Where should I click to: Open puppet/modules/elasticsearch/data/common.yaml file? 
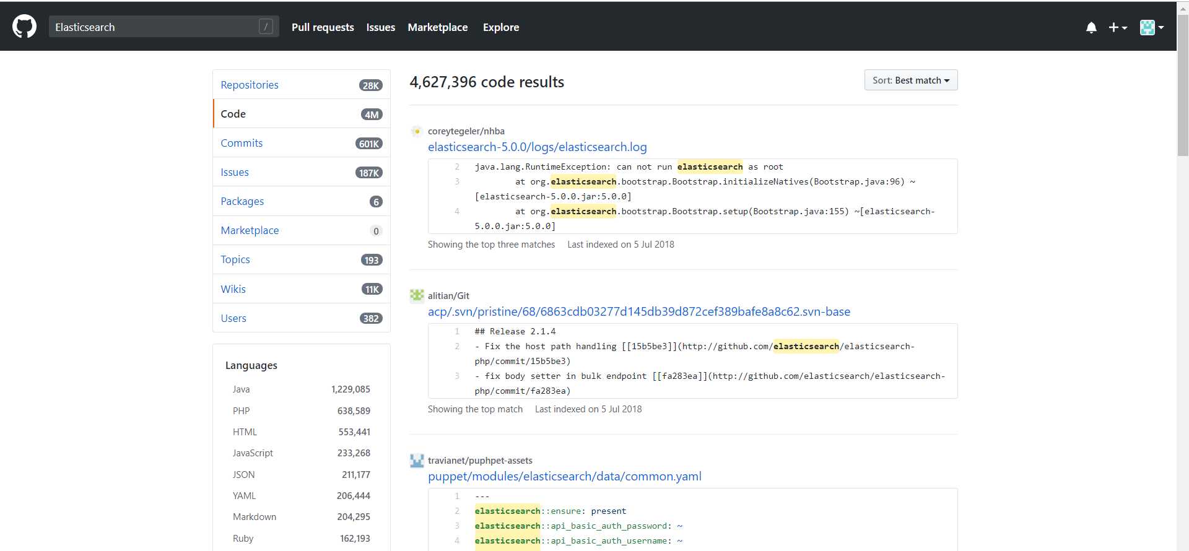(x=565, y=477)
